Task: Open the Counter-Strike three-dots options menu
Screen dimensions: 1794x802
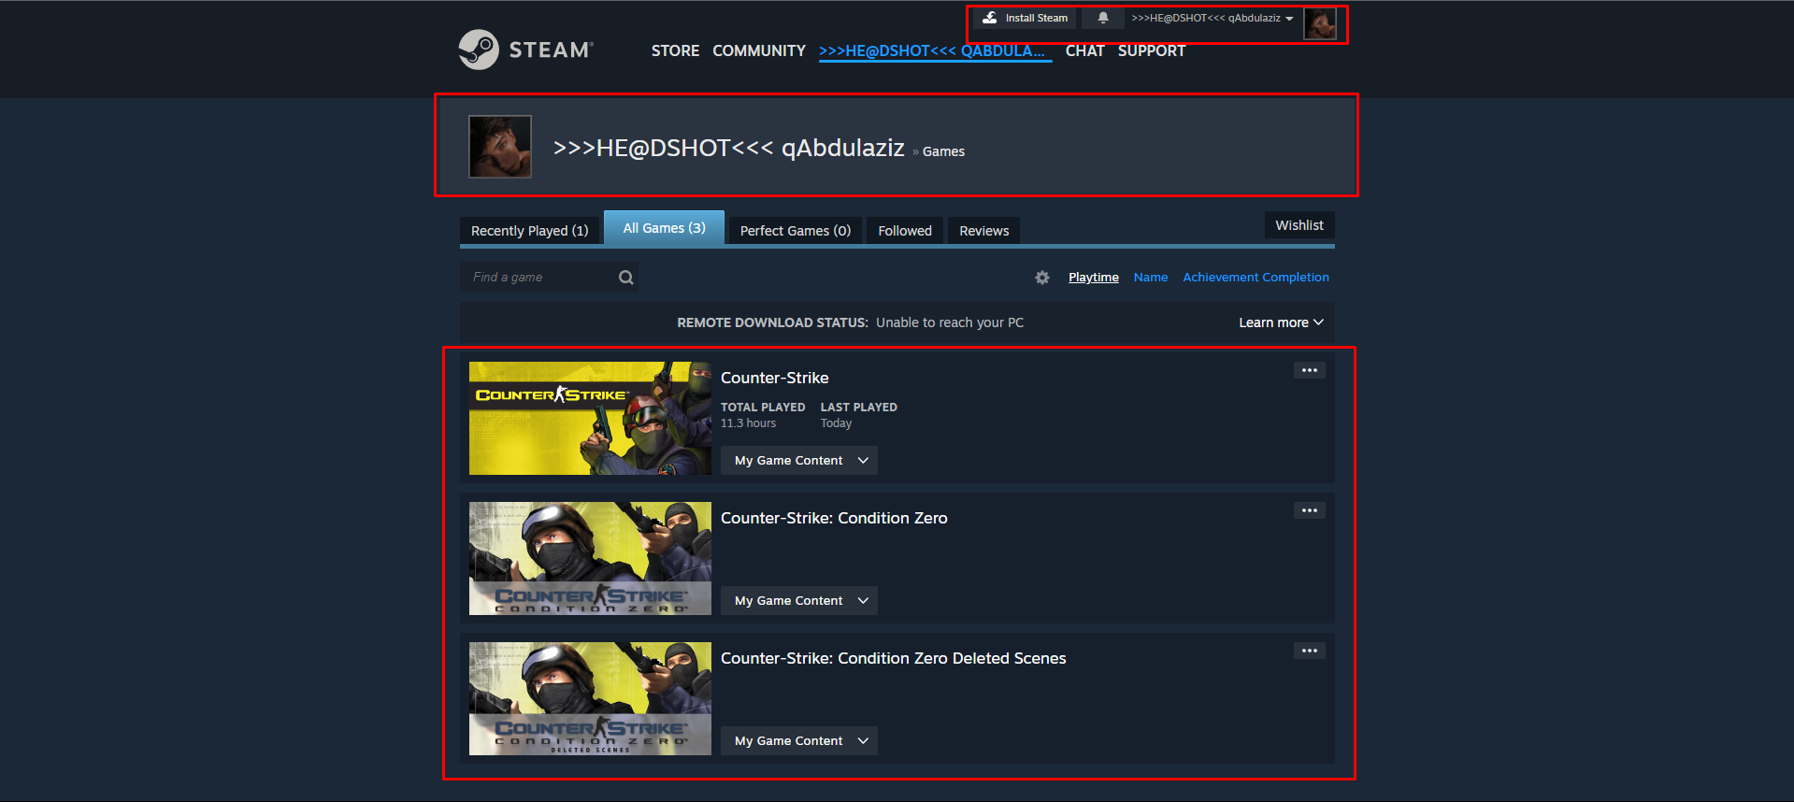Action: 1310,370
